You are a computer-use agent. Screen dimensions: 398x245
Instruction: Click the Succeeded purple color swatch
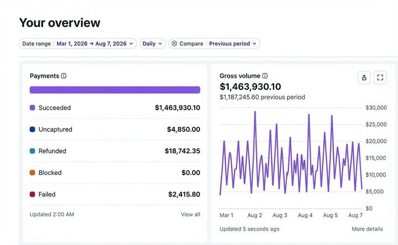click(x=32, y=108)
